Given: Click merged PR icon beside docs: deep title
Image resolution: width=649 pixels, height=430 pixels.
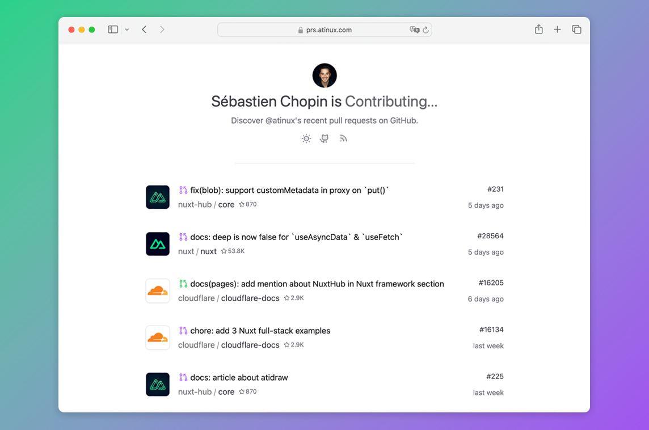Looking at the screenshot, I should tap(183, 237).
